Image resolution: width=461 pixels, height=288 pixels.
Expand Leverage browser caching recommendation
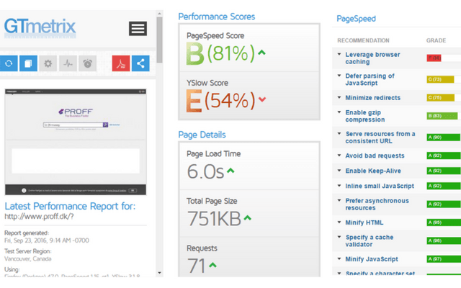(x=339, y=55)
